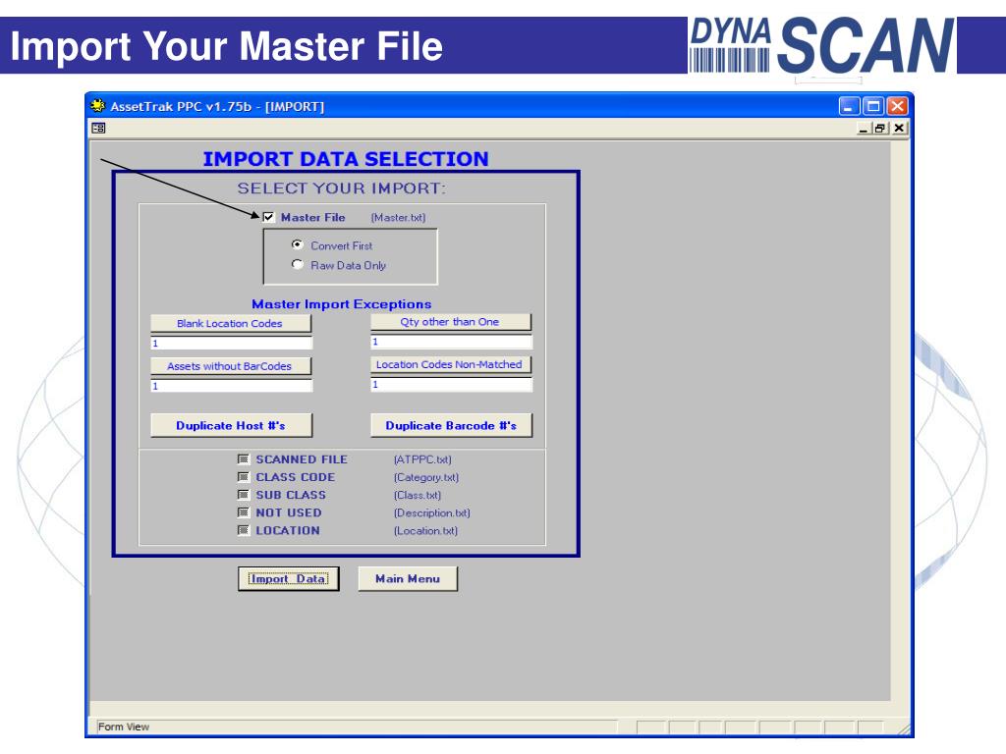Click the Location Codes Non-Matched count field

[451, 384]
